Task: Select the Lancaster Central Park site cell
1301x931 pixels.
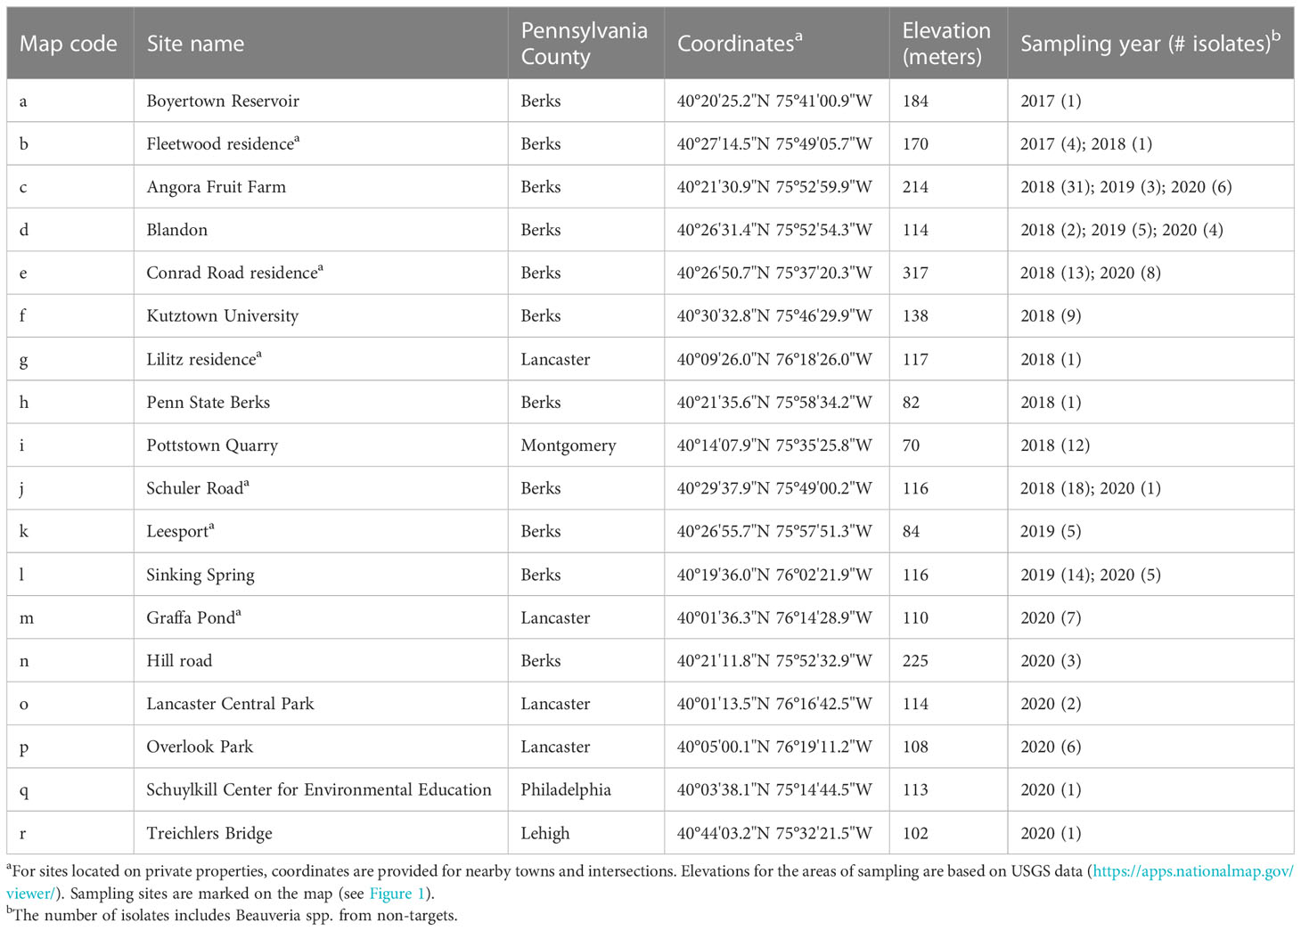Action: click(230, 704)
